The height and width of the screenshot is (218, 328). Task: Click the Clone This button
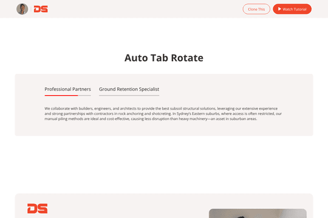click(256, 9)
